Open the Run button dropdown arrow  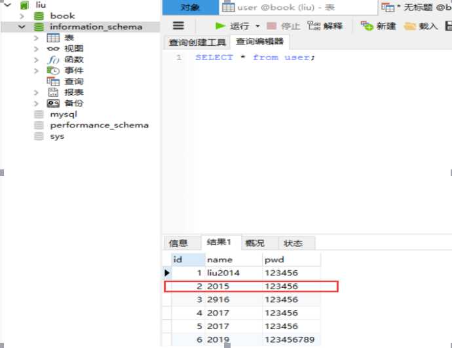pos(257,26)
